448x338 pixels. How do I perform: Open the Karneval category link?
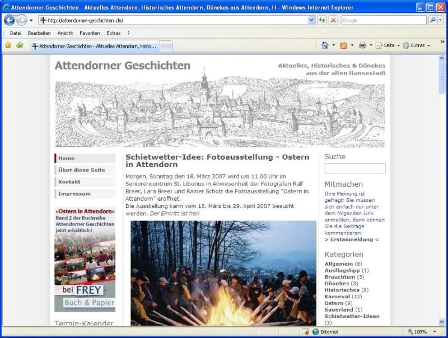(337, 296)
